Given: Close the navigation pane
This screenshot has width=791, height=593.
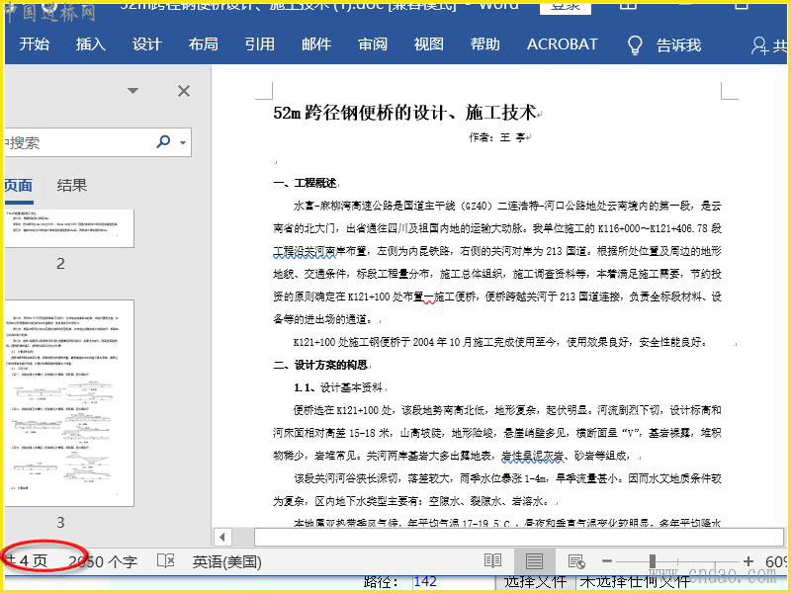Looking at the screenshot, I should tap(184, 91).
